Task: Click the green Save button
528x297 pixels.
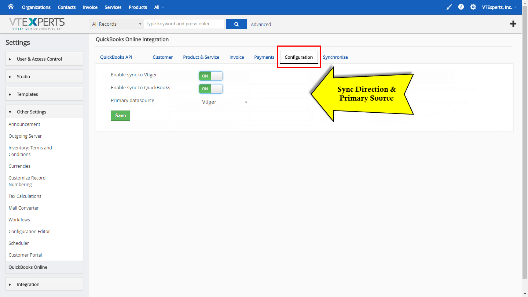Action: (120, 115)
